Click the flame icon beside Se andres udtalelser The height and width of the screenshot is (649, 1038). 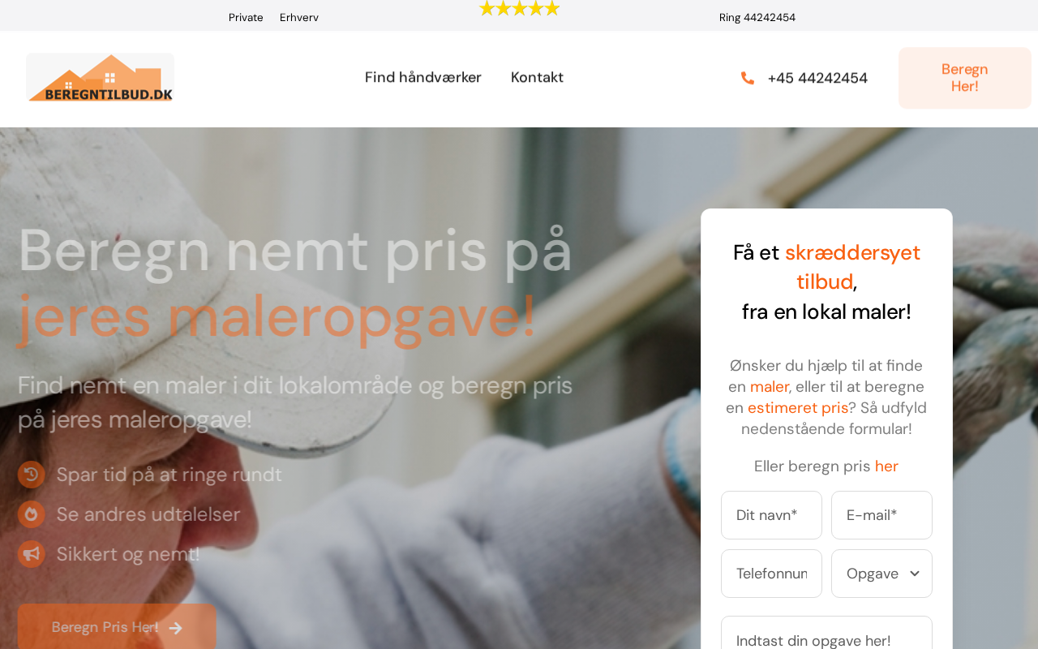point(32,514)
